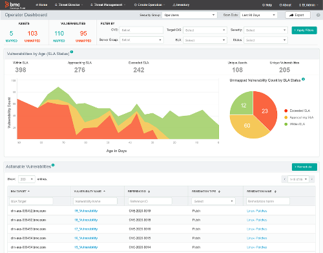Screen dimensions: 323x253
Task: Open the SLA filter dropdown
Action: (x=205, y=40)
